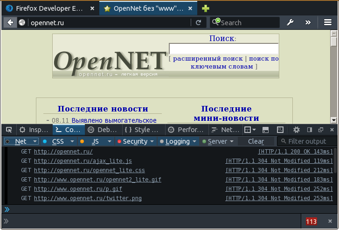Switch to the Debugger tab
This screenshot has width=339, height=230.
[x=103, y=130]
